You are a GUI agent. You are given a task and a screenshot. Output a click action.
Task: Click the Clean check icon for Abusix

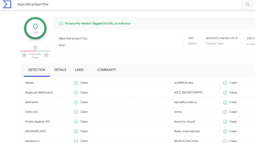pyautogui.click(x=76, y=83)
